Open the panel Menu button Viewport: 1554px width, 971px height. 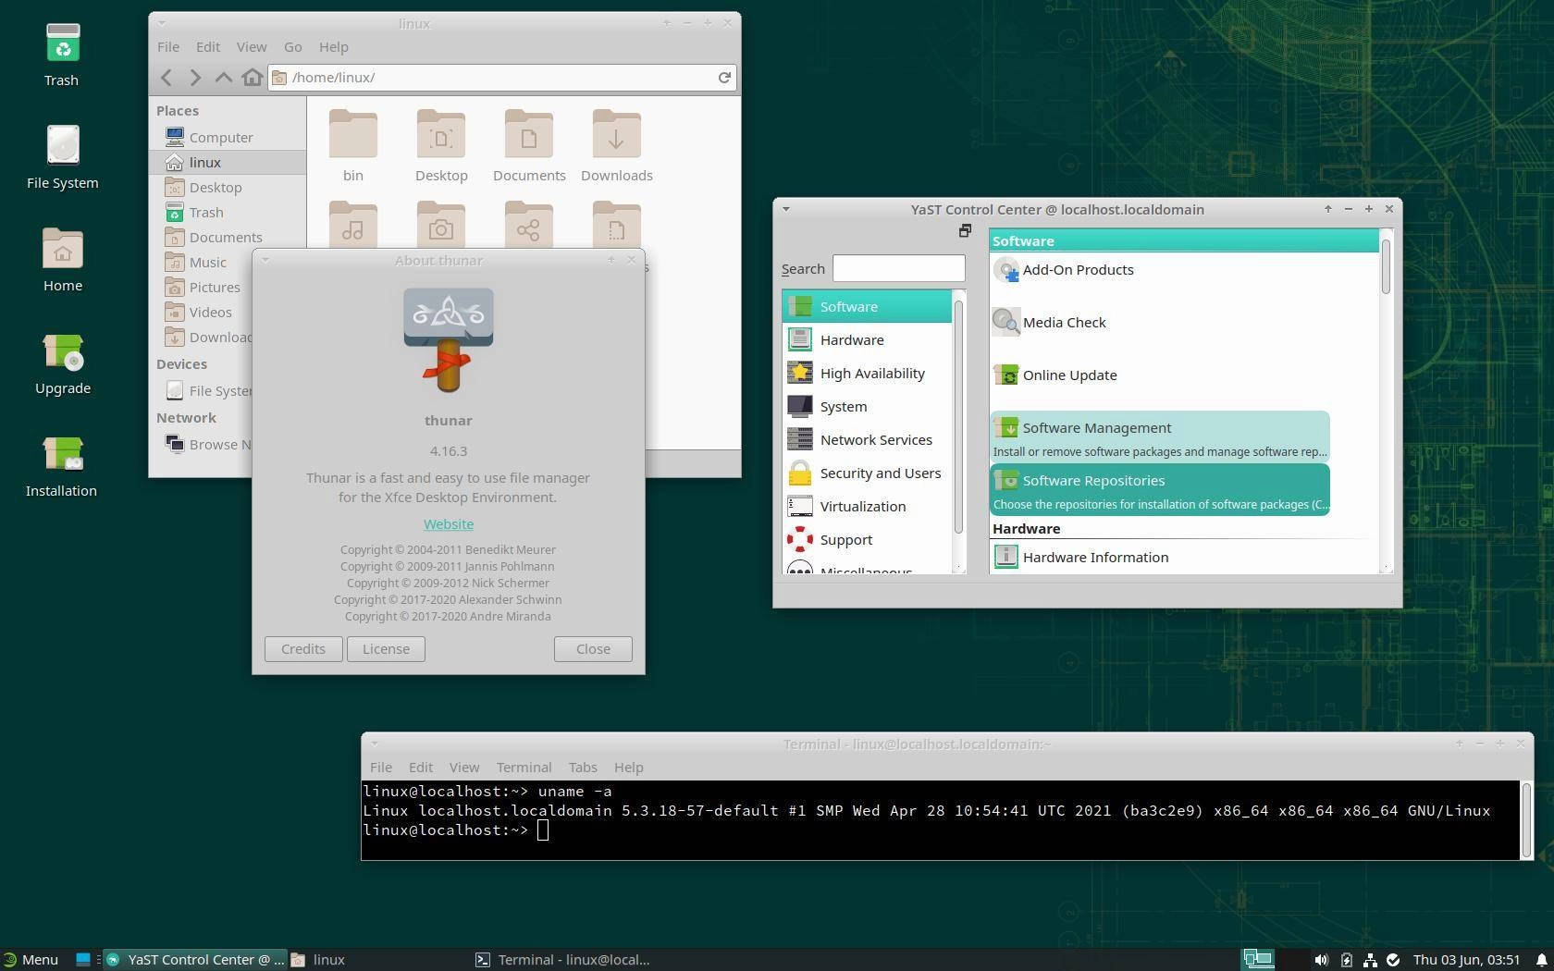[31, 959]
